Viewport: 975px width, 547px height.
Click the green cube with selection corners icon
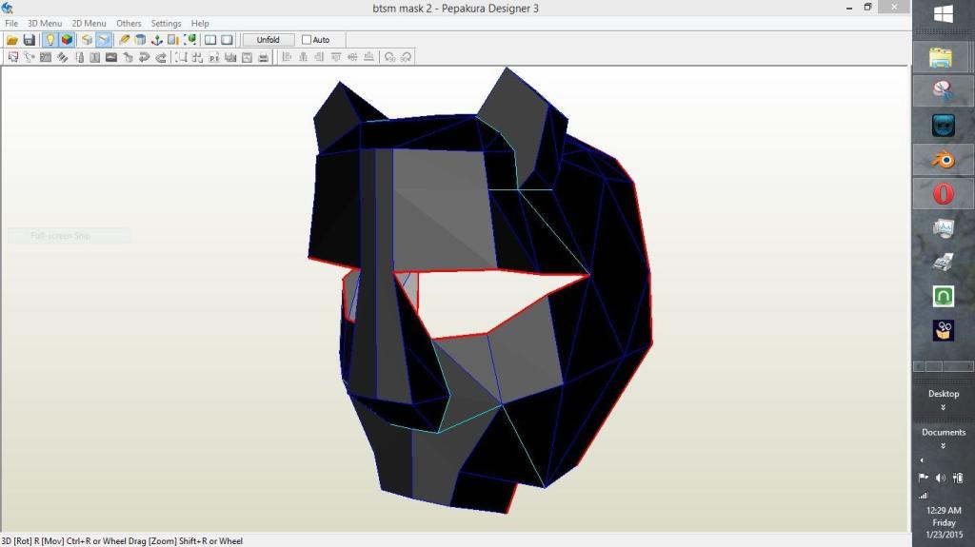point(190,40)
